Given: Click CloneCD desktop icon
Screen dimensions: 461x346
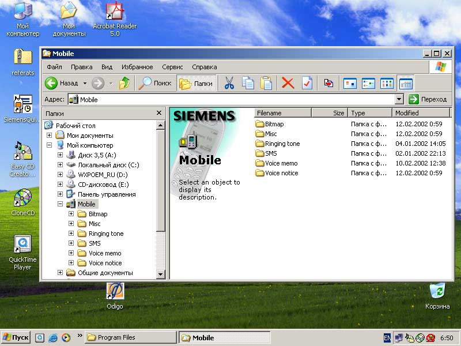Looking at the screenshot, I should tap(22, 202).
